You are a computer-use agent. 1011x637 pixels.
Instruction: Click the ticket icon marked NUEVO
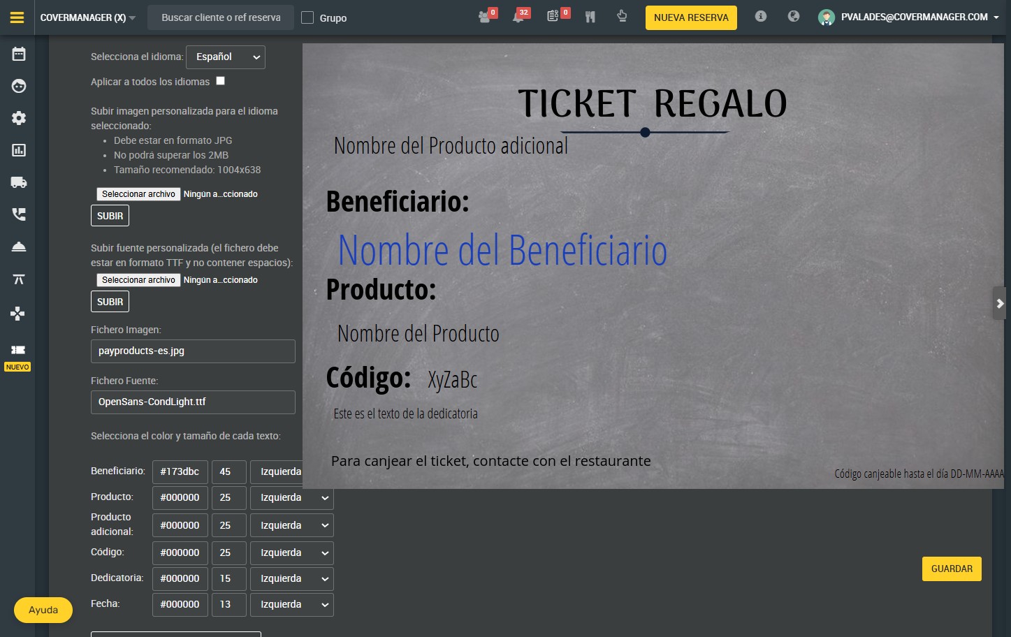click(18, 350)
